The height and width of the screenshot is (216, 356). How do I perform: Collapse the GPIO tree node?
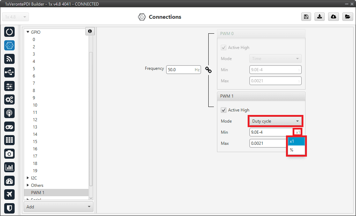coord(28,32)
